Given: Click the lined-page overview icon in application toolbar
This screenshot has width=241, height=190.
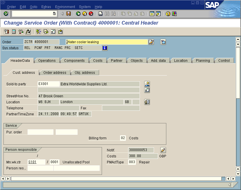Looking at the screenshot, I should click(53, 32).
